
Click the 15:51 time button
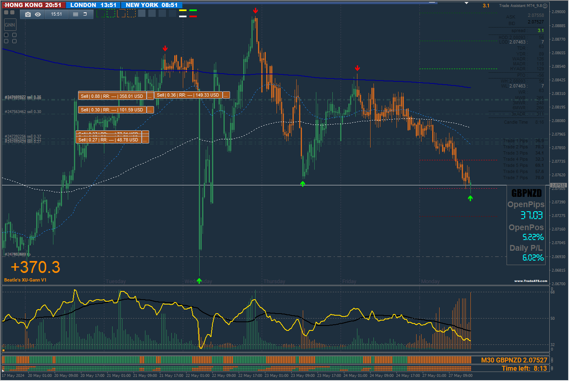click(56, 14)
